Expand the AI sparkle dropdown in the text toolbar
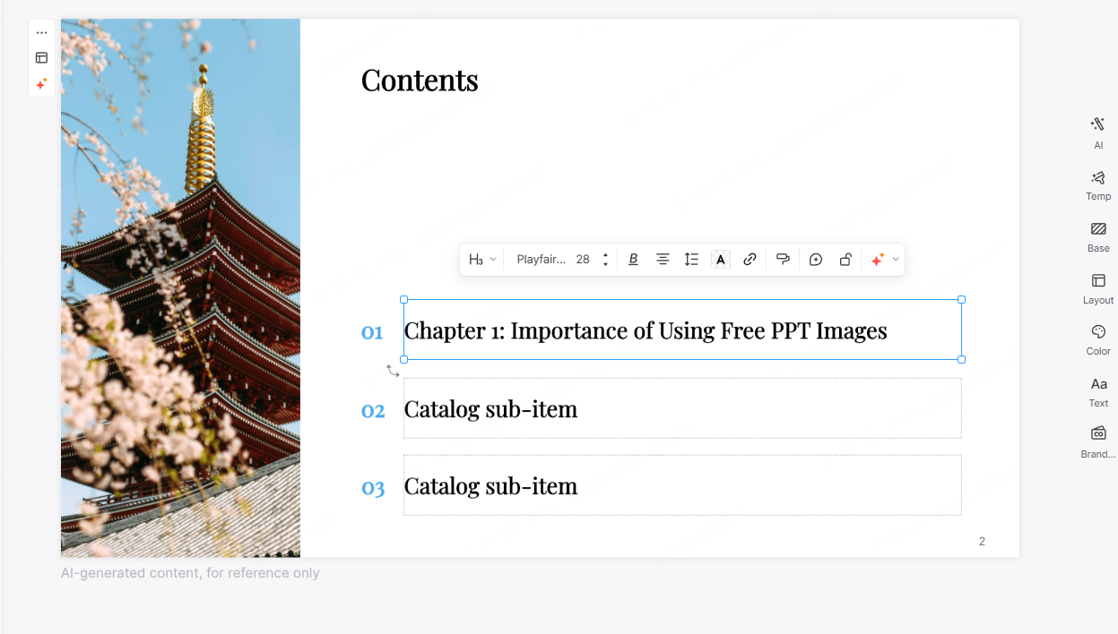This screenshot has height=634, width=1118. pyautogui.click(x=895, y=259)
